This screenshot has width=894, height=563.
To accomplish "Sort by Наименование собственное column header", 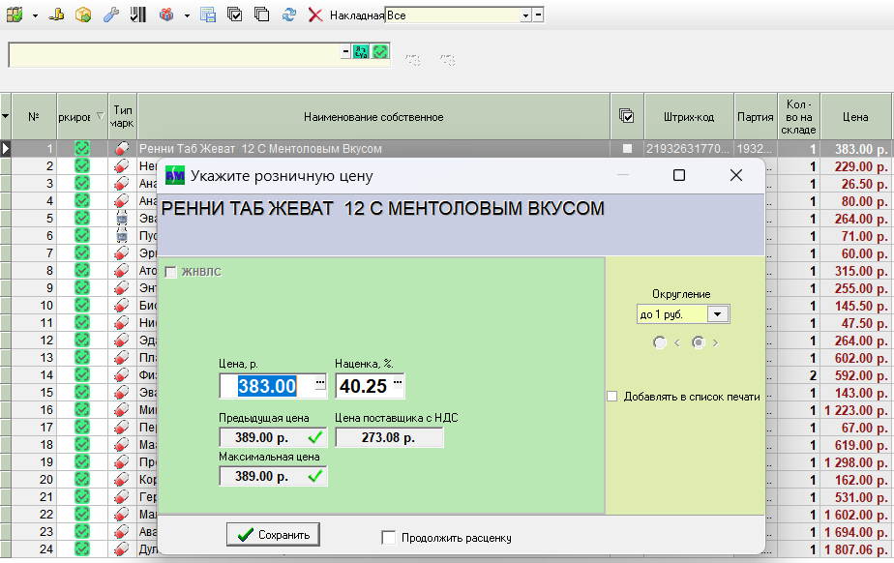I will (373, 117).
